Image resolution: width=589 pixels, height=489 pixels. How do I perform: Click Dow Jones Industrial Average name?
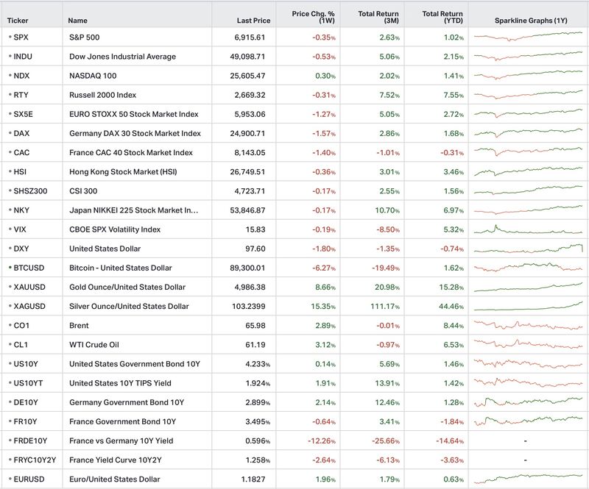pyautogui.click(x=122, y=57)
